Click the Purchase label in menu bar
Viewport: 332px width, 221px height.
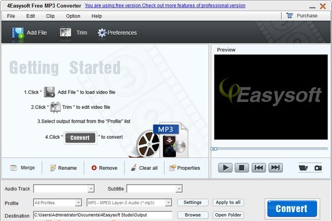click(x=307, y=15)
